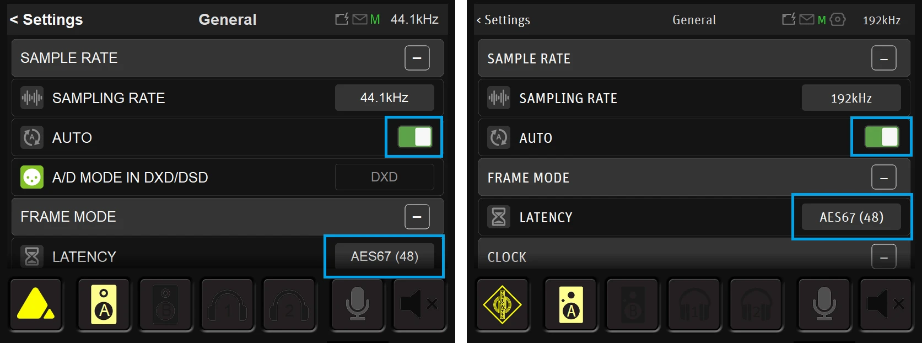Screen dimensions: 922x343
Task: Collapse the FRAME MODE section on the 192kHz screen
Action: [884, 178]
